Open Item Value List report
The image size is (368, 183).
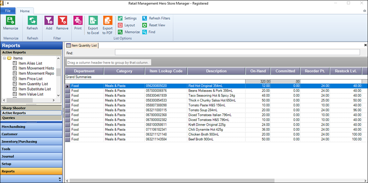pos(31,94)
